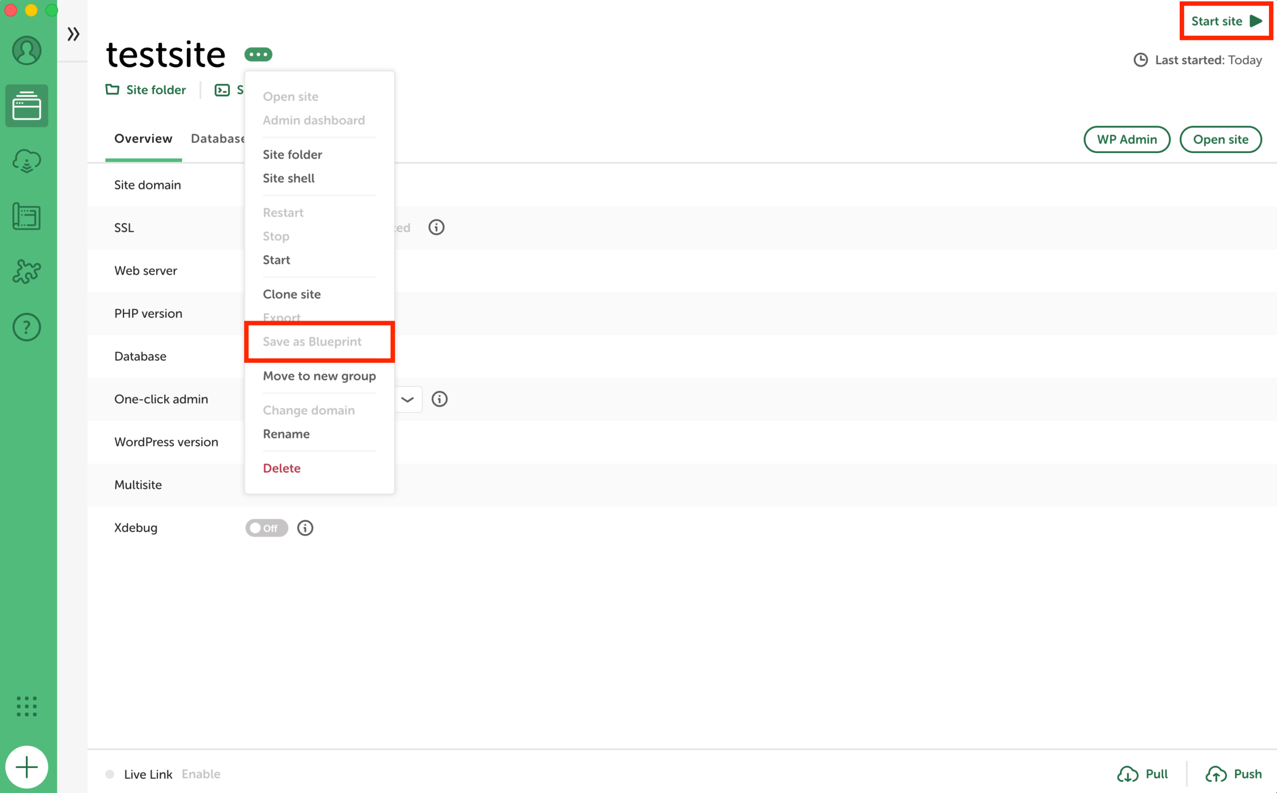Open the account avatar icon in sidebar
1277x793 pixels.
[x=27, y=50]
